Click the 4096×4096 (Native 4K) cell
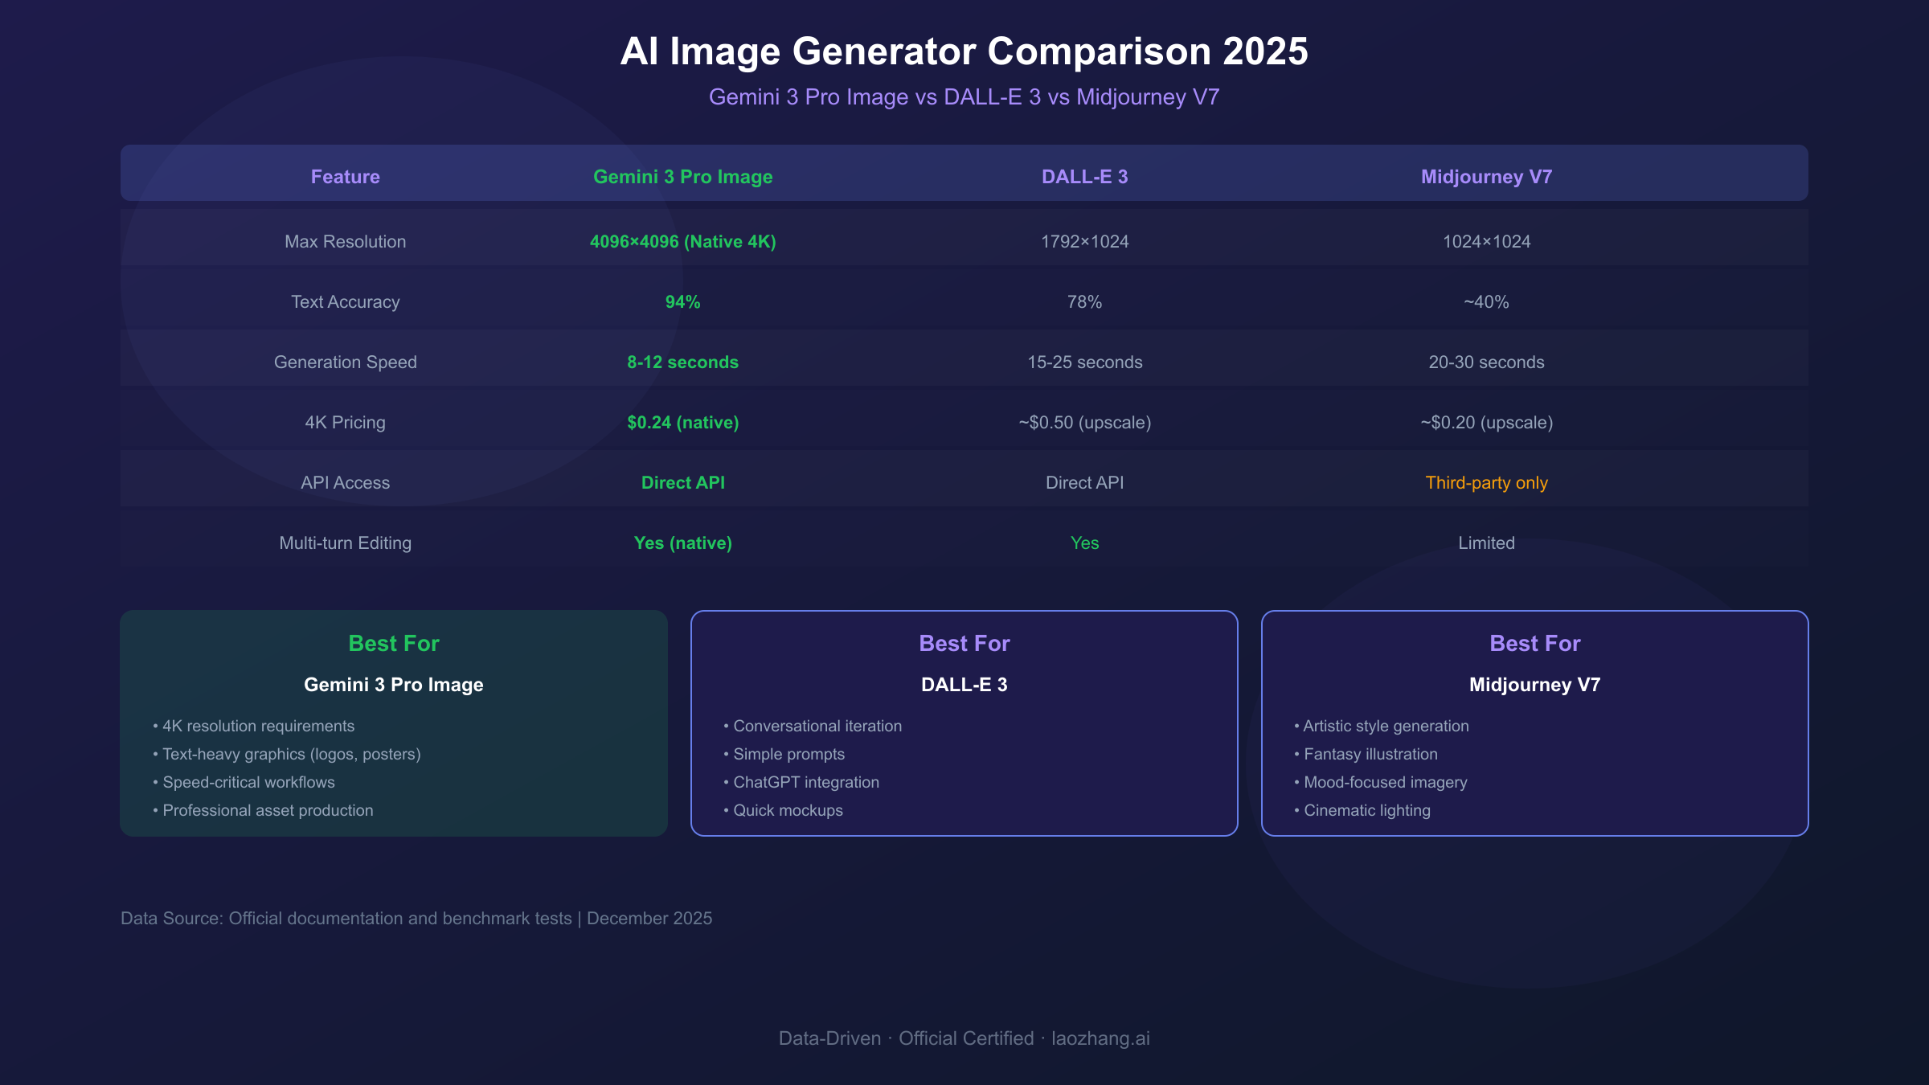This screenshot has width=1929, height=1085. 682,242
